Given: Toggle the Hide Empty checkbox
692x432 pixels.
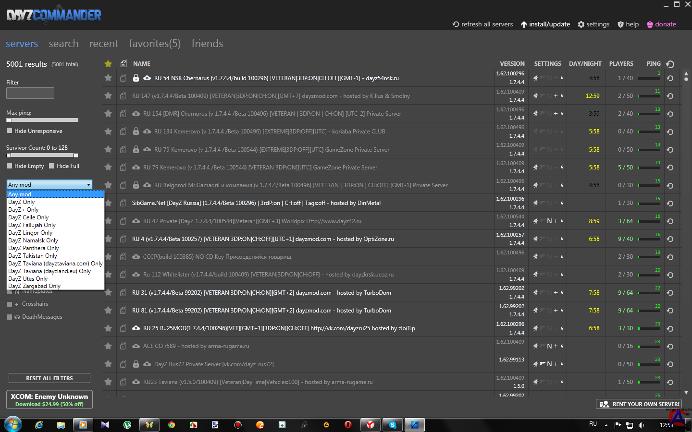Looking at the screenshot, I should click(9, 166).
